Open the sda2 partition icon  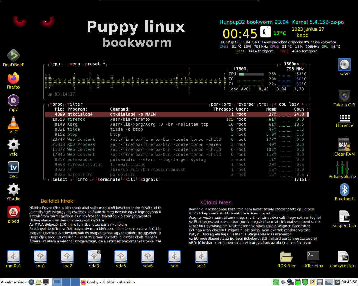(x=67, y=257)
